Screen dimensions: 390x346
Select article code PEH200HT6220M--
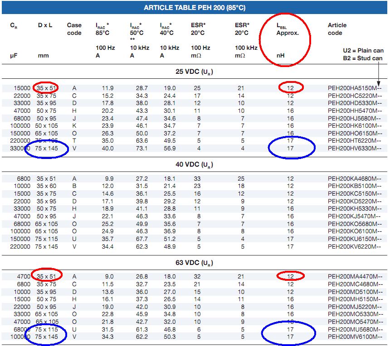(355, 140)
